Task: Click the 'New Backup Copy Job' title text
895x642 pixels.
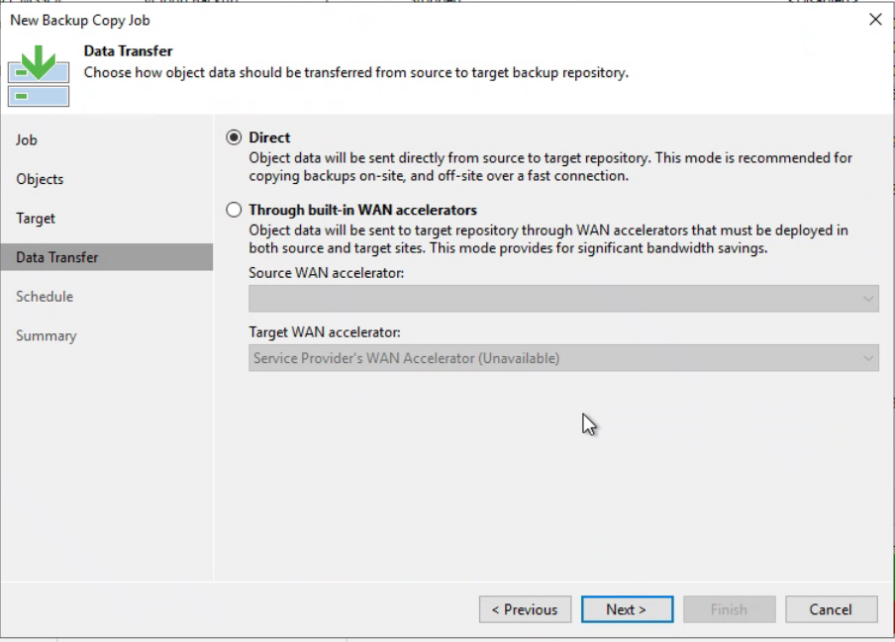Action: point(80,20)
